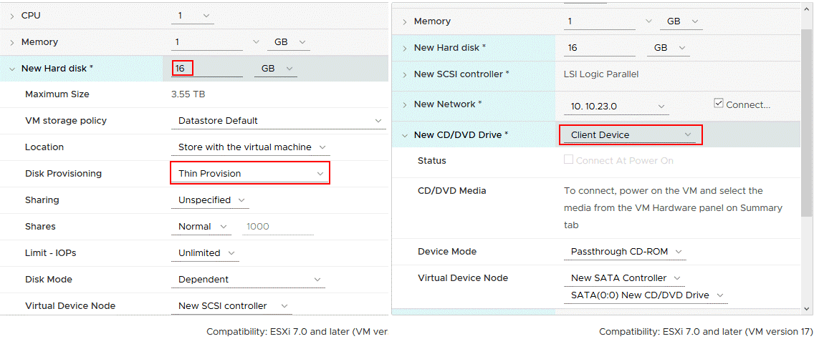Open the disk Location dropdown
814x344 pixels.
[x=250, y=147]
